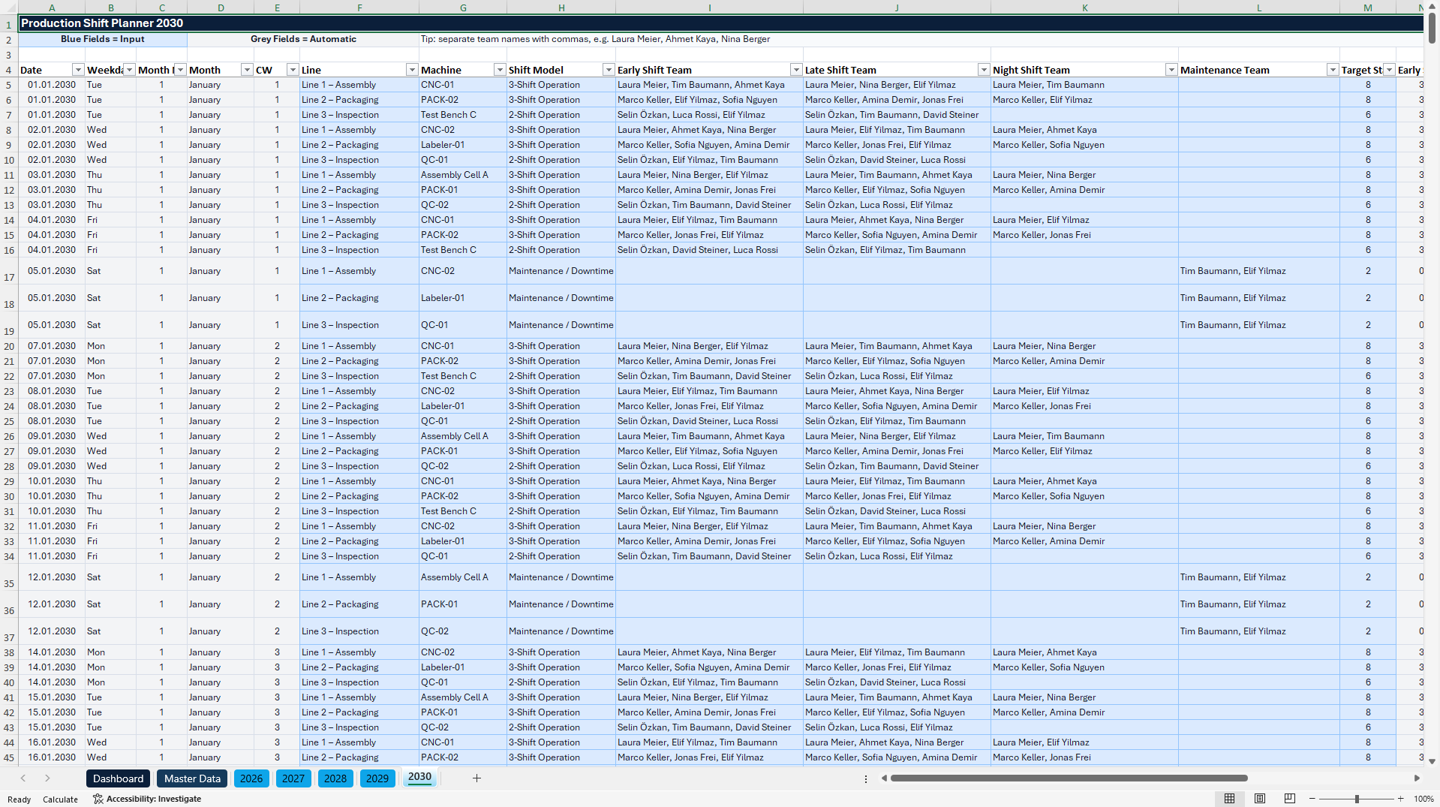Add a new sheet with plus icon
Viewport: 1440px width, 807px height.
[476, 778]
